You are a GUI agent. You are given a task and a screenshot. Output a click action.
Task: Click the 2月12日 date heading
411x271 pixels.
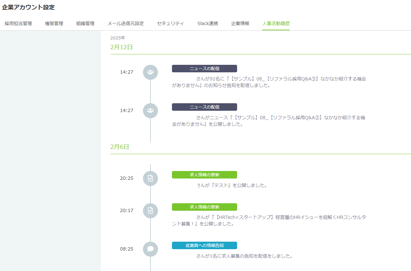pyautogui.click(x=121, y=47)
